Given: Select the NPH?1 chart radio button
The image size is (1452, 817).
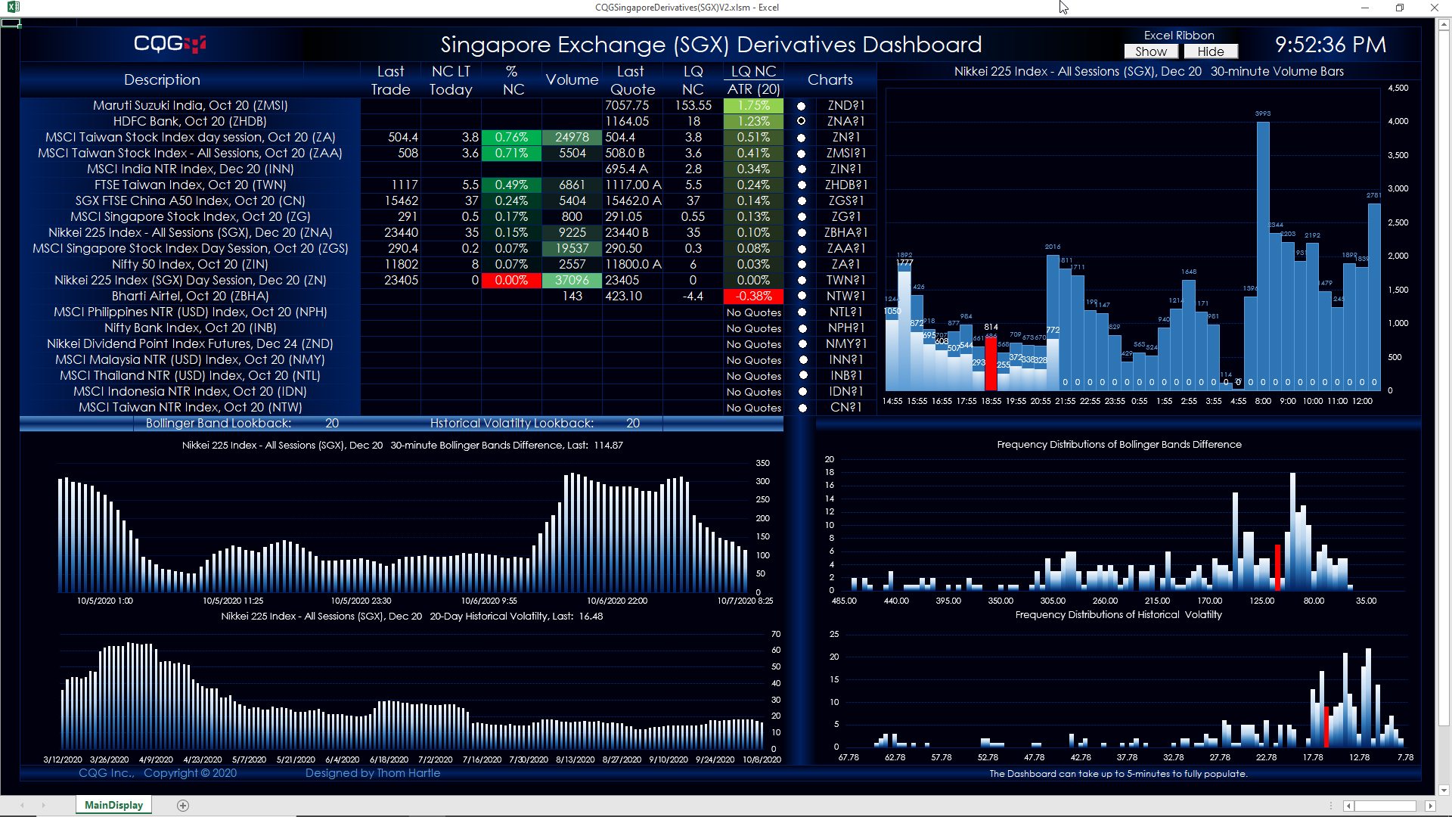Looking at the screenshot, I should [802, 328].
